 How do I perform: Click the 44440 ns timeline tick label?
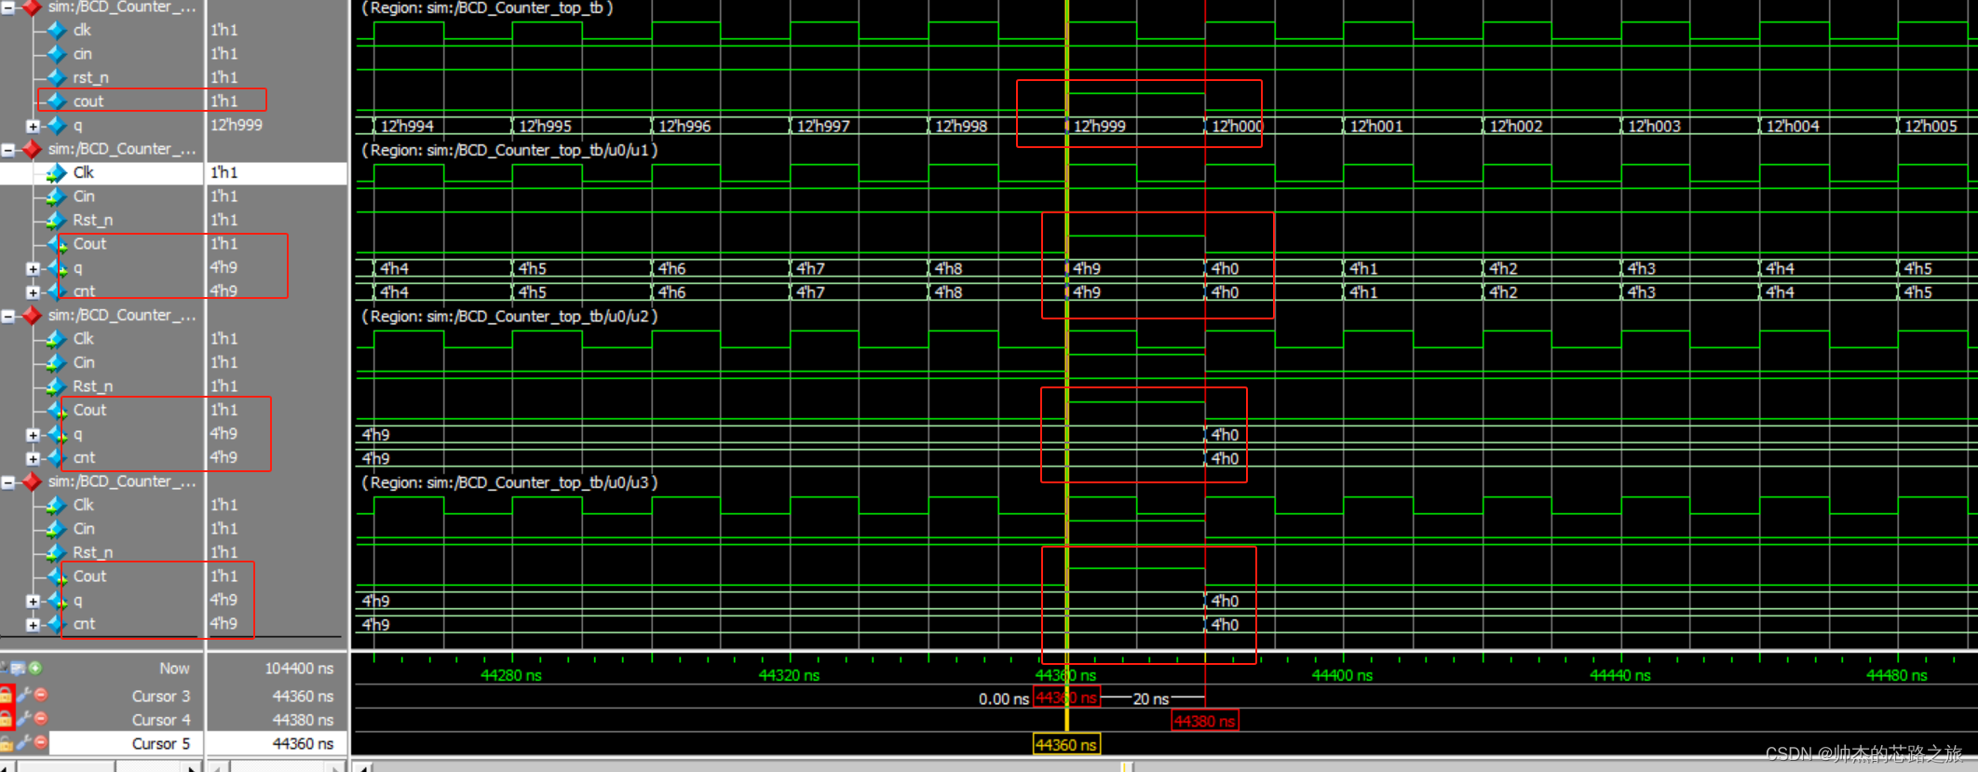tap(1619, 675)
